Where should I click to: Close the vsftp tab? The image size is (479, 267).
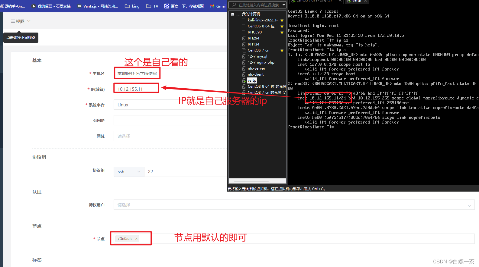click(365, 1)
